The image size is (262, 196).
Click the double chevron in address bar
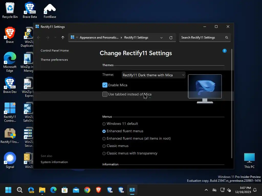(x=77, y=37)
